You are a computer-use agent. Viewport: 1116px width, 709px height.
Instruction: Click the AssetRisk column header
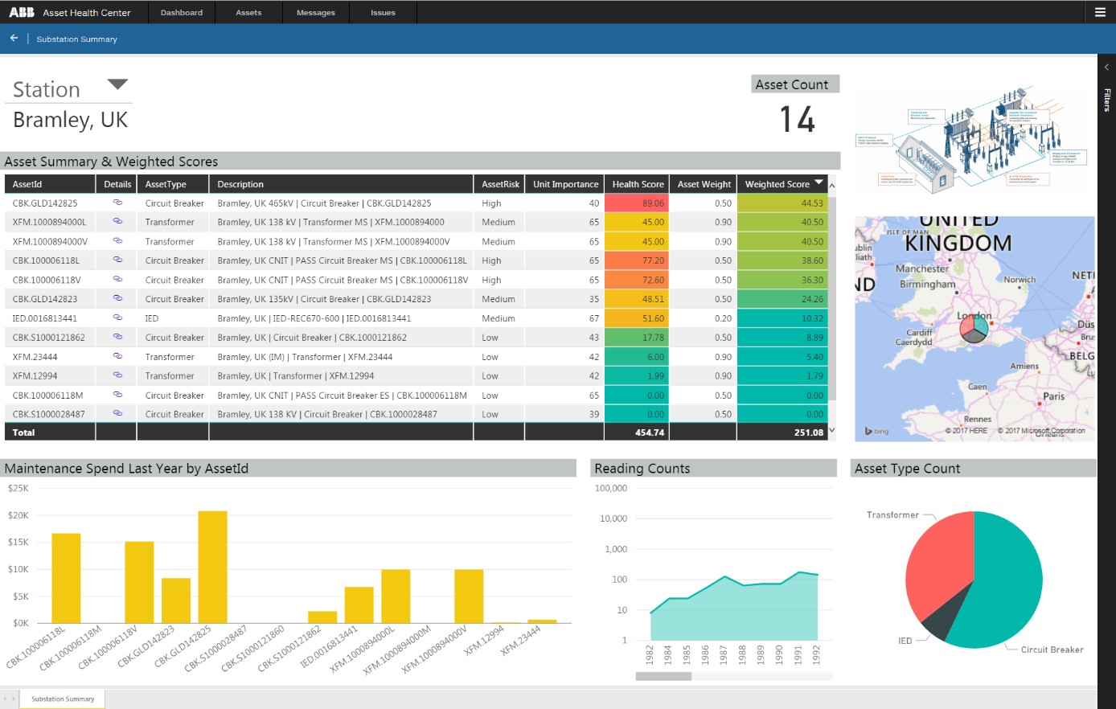500,184
